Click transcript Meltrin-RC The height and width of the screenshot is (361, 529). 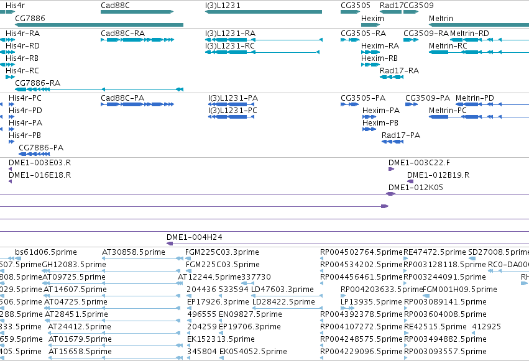[448, 46]
